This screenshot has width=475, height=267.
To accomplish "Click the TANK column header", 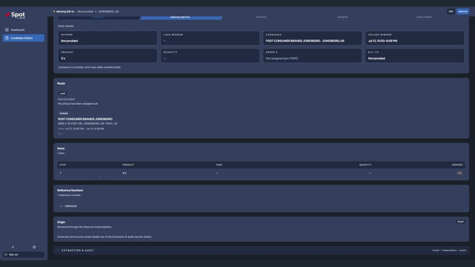I will point(219,165).
